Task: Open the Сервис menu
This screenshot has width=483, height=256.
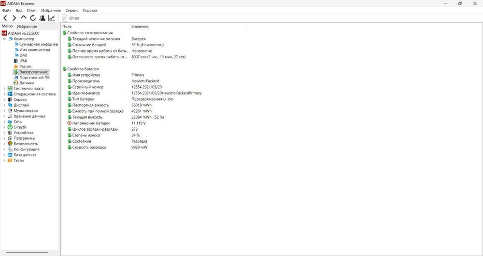Action: tap(72, 11)
